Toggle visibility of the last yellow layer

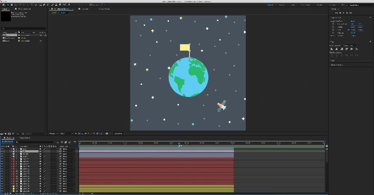pyautogui.click(x=2, y=191)
